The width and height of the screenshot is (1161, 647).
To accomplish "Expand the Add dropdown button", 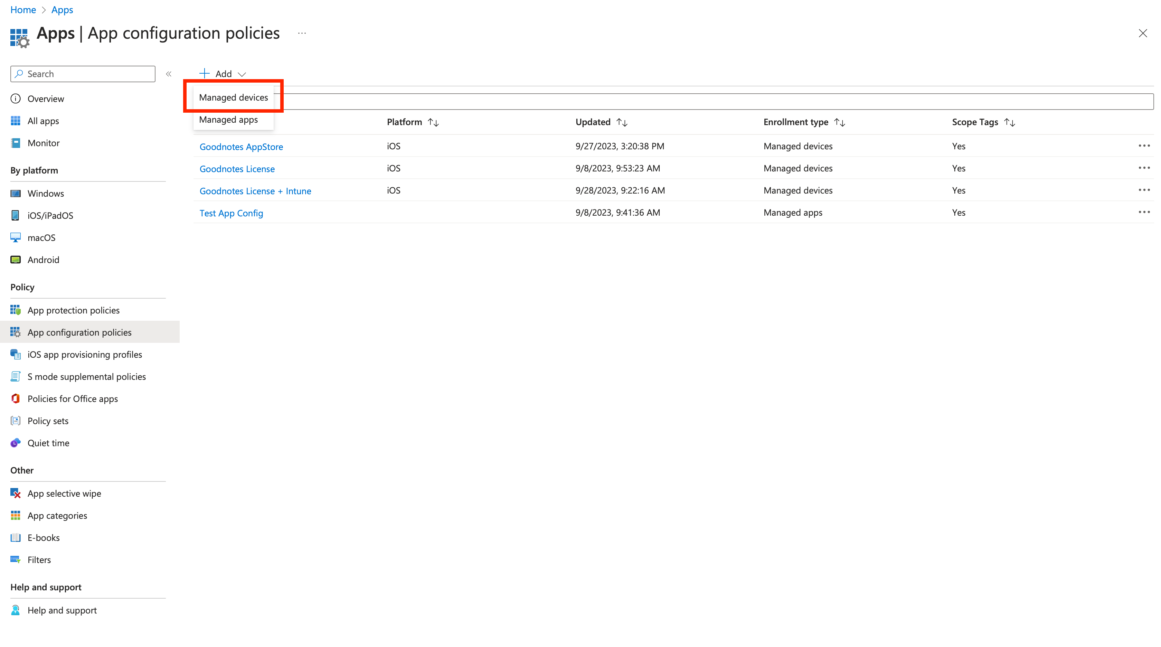I will point(223,74).
